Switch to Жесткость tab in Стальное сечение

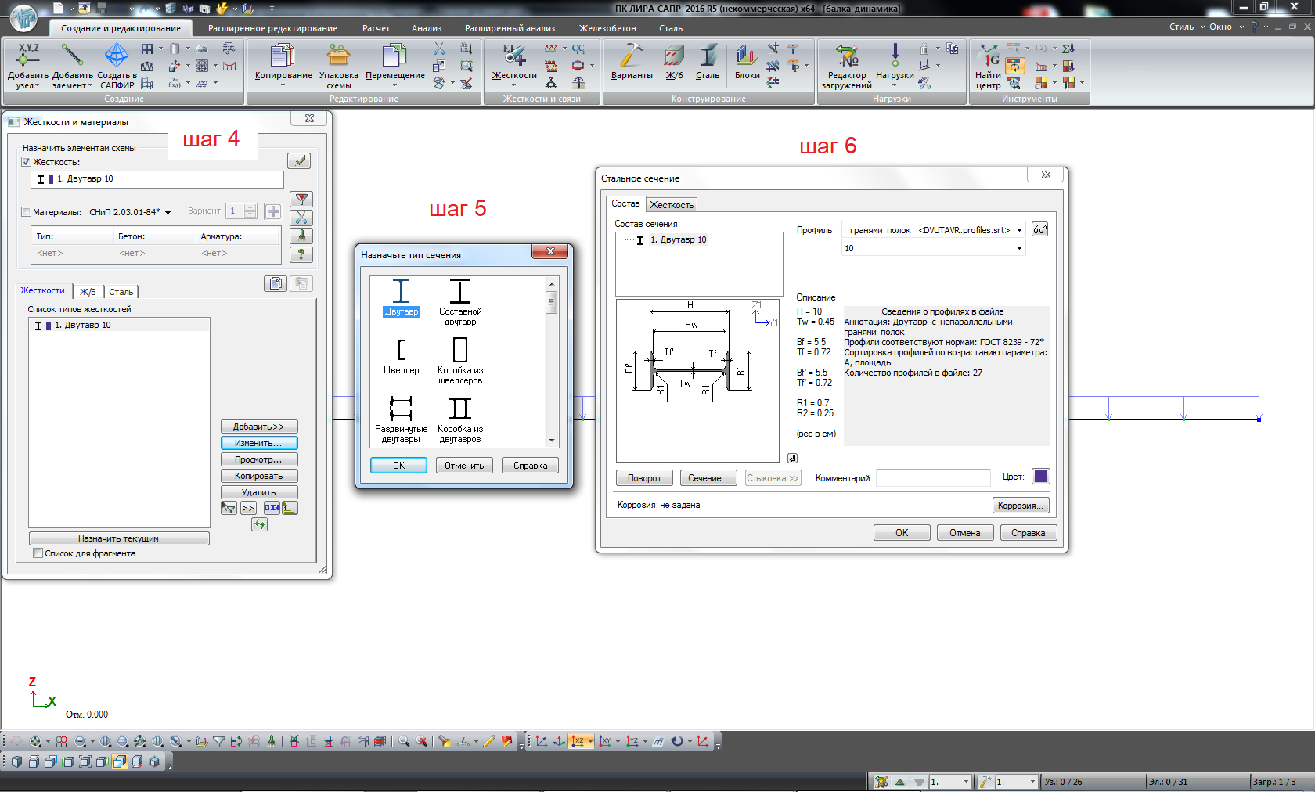point(672,205)
